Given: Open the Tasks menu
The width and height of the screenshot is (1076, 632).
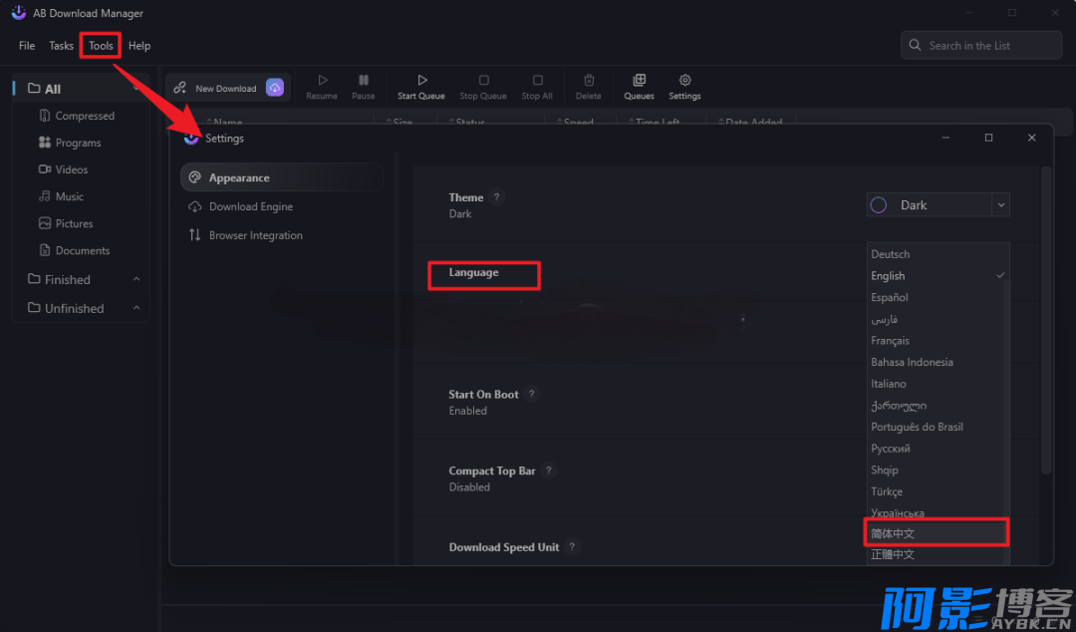Looking at the screenshot, I should tap(61, 45).
